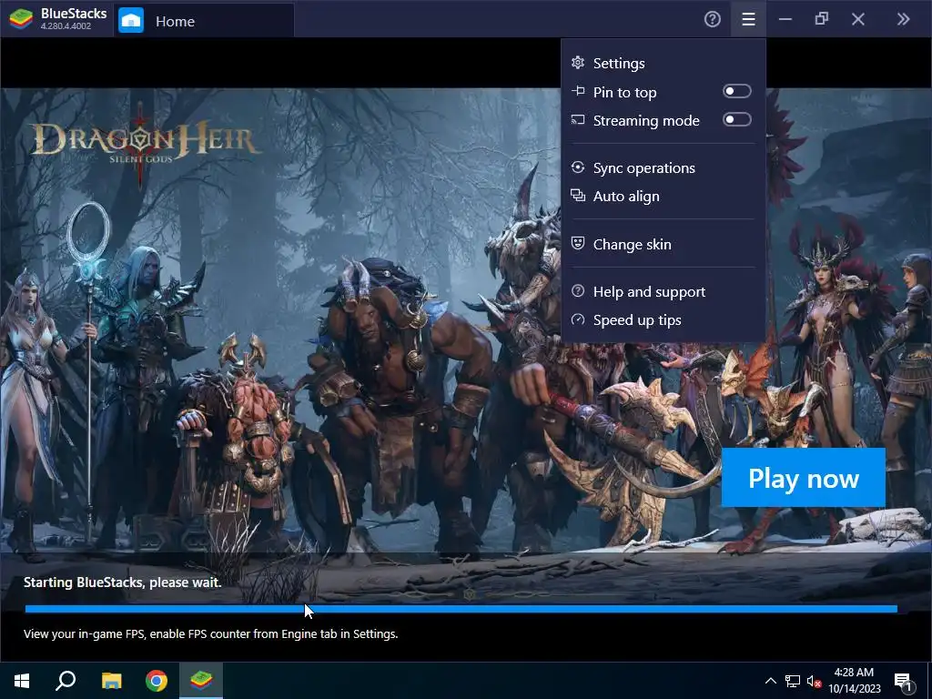Click the BlueStacks logo in title bar
Image resolution: width=932 pixels, height=699 pixels.
pos(21,19)
